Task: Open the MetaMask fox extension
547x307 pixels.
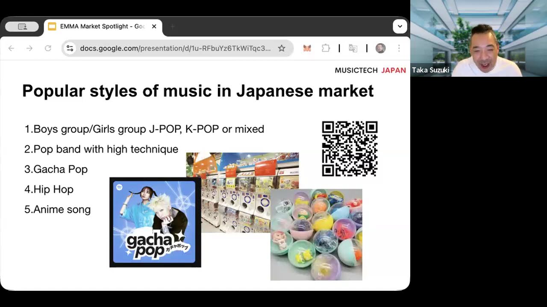Action: pos(307,48)
